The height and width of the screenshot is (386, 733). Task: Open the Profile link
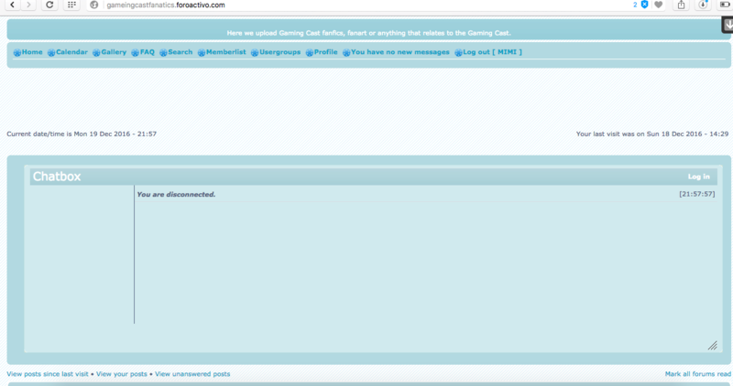[325, 52]
